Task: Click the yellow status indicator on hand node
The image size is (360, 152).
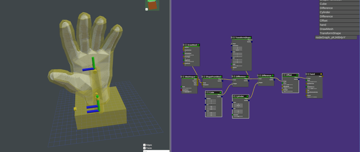Action: point(321,74)
